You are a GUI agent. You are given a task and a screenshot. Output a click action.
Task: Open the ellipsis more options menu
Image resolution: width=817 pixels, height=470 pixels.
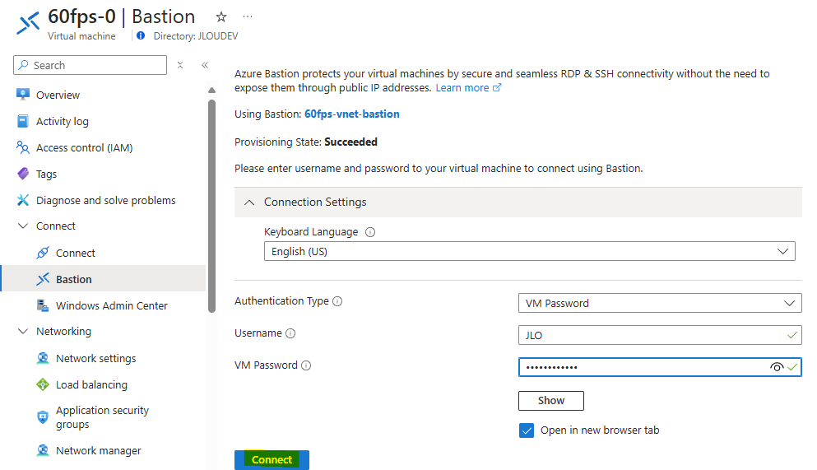tap(248, 16)
